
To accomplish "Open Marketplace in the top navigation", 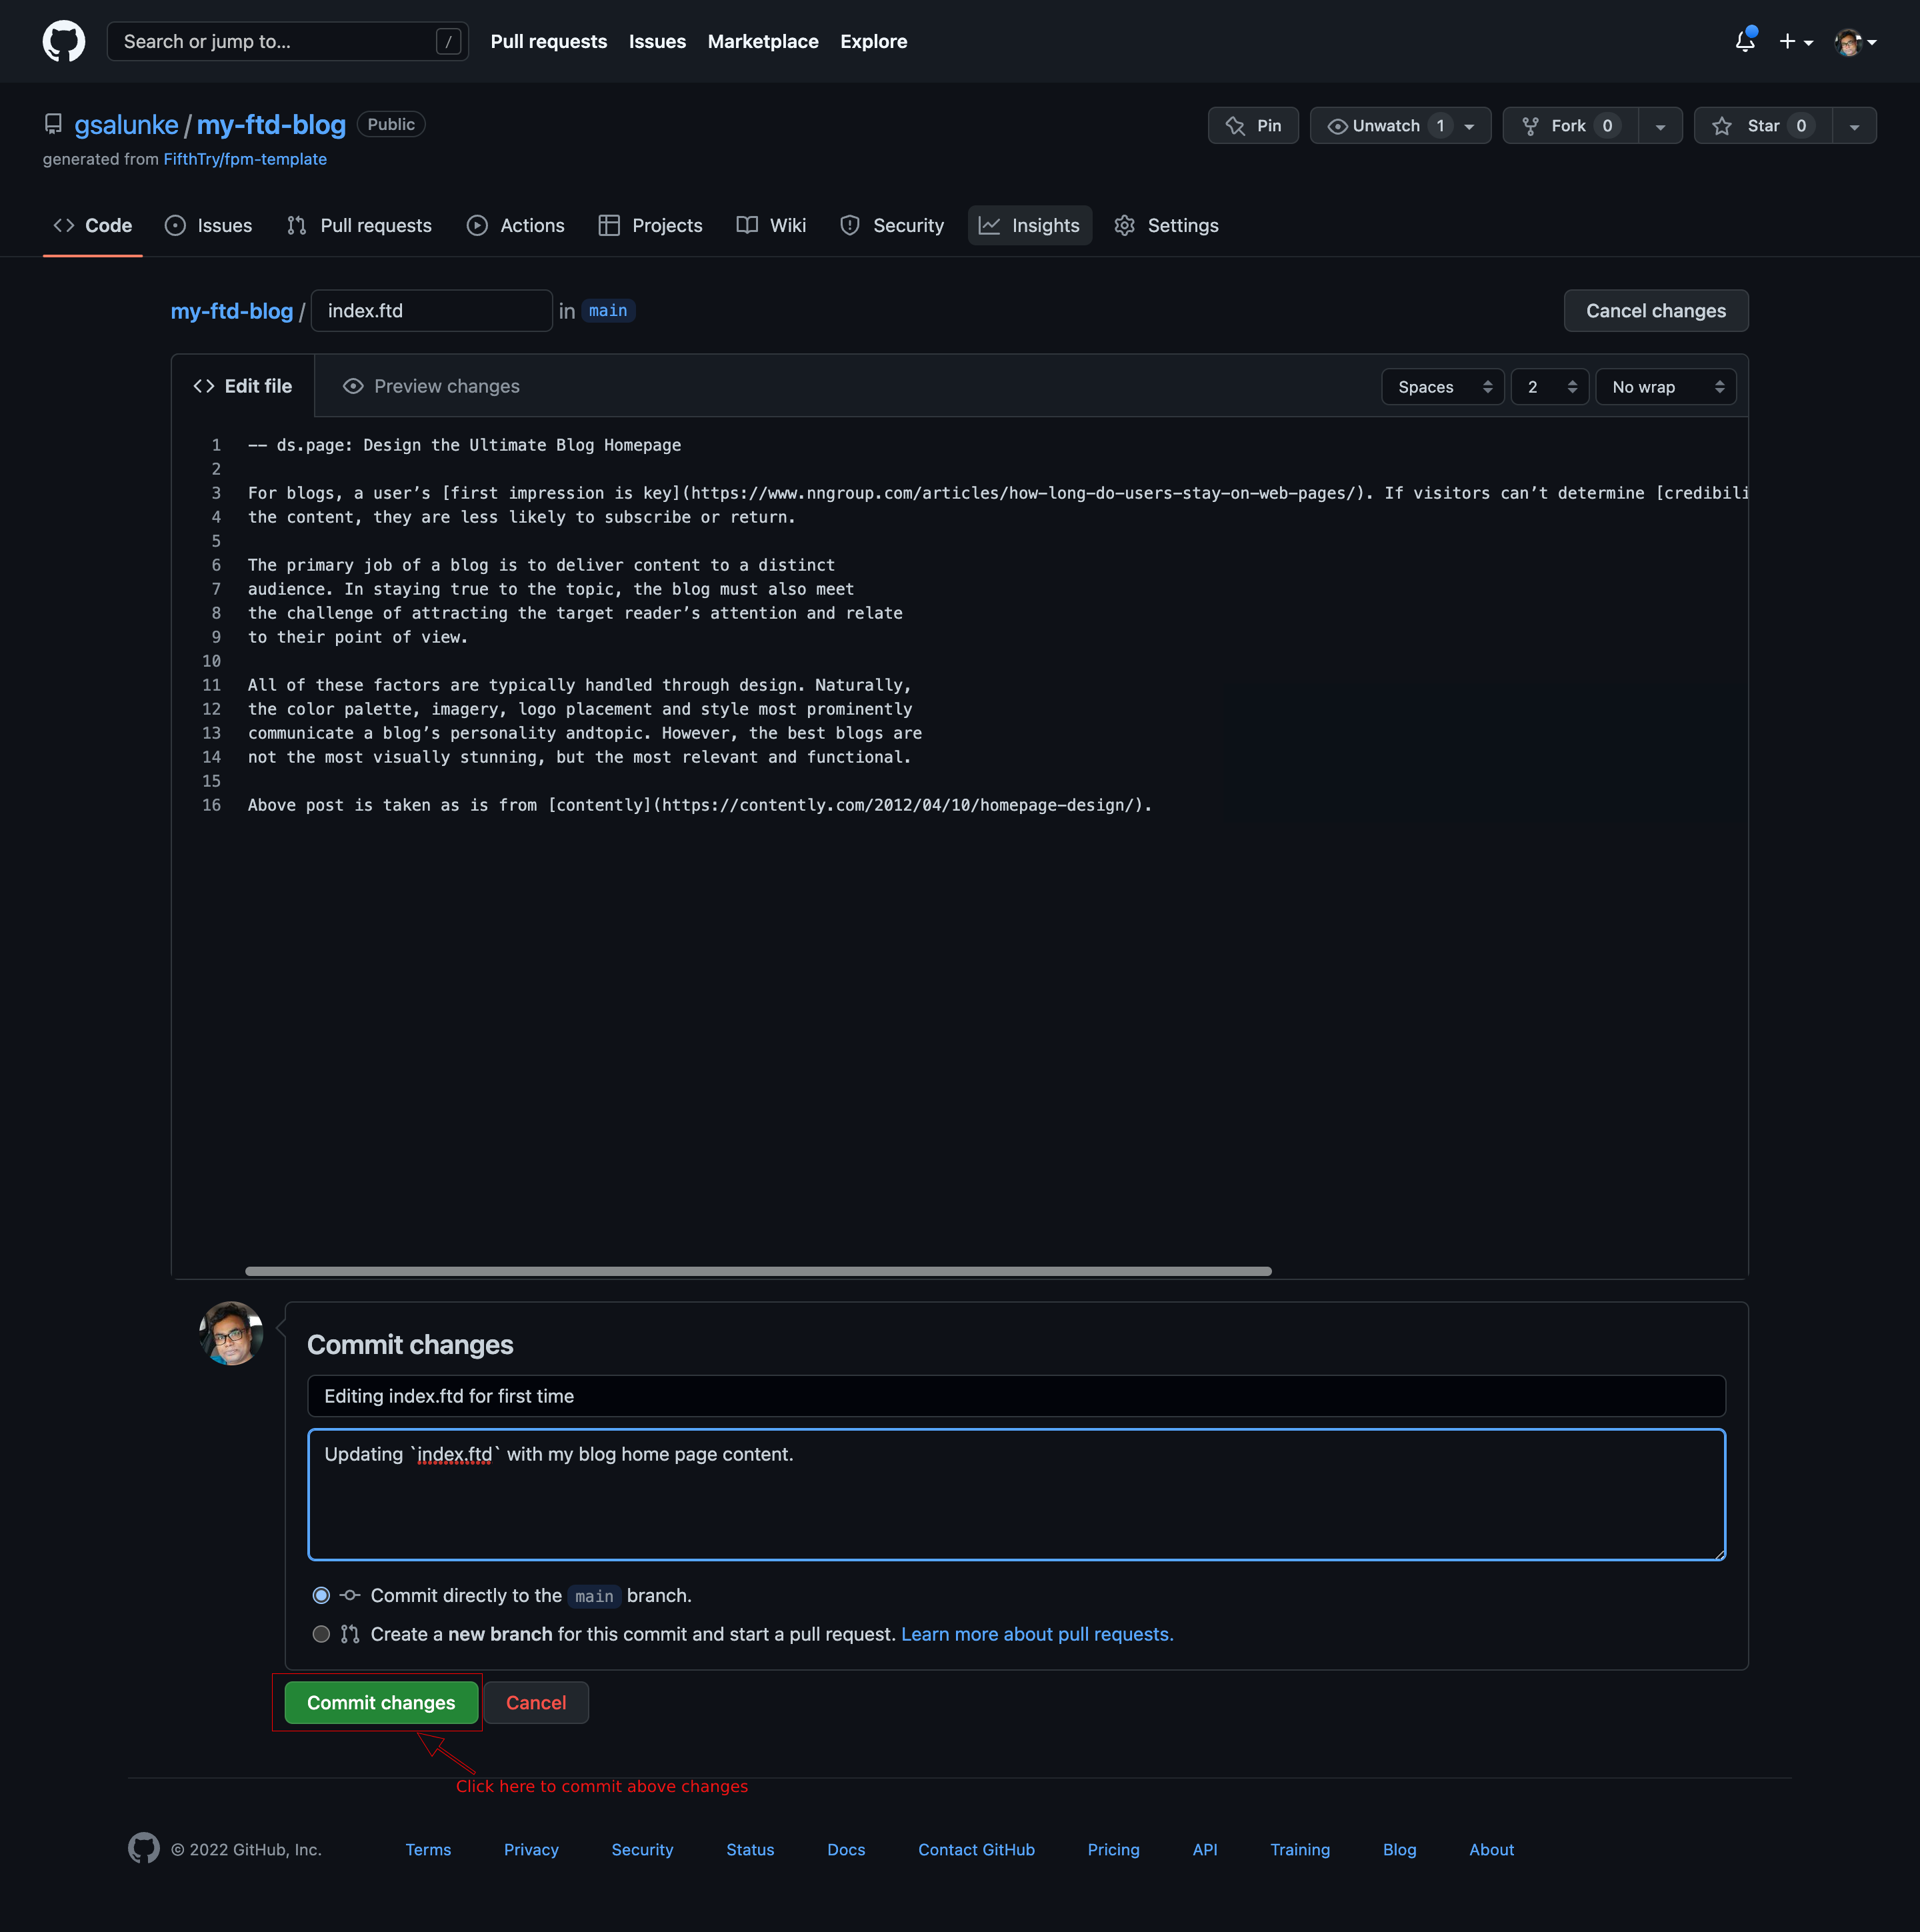I will [x=763, y=41].
